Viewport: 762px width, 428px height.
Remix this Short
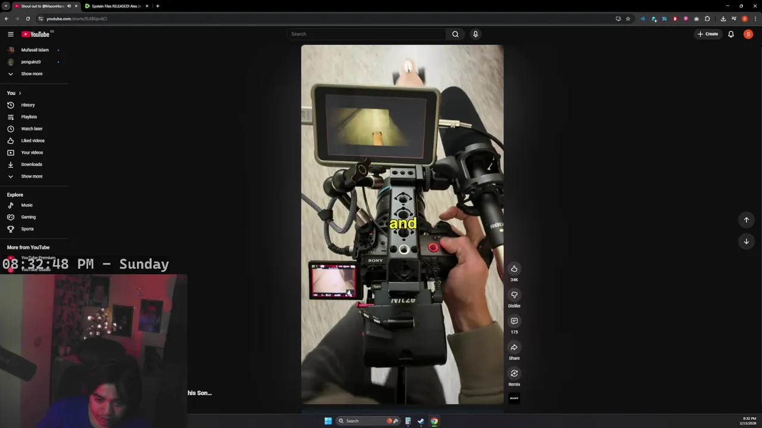[x=514, y=373]
